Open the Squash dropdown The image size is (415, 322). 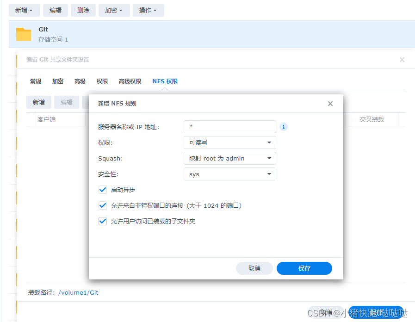(x=230, y=158)
